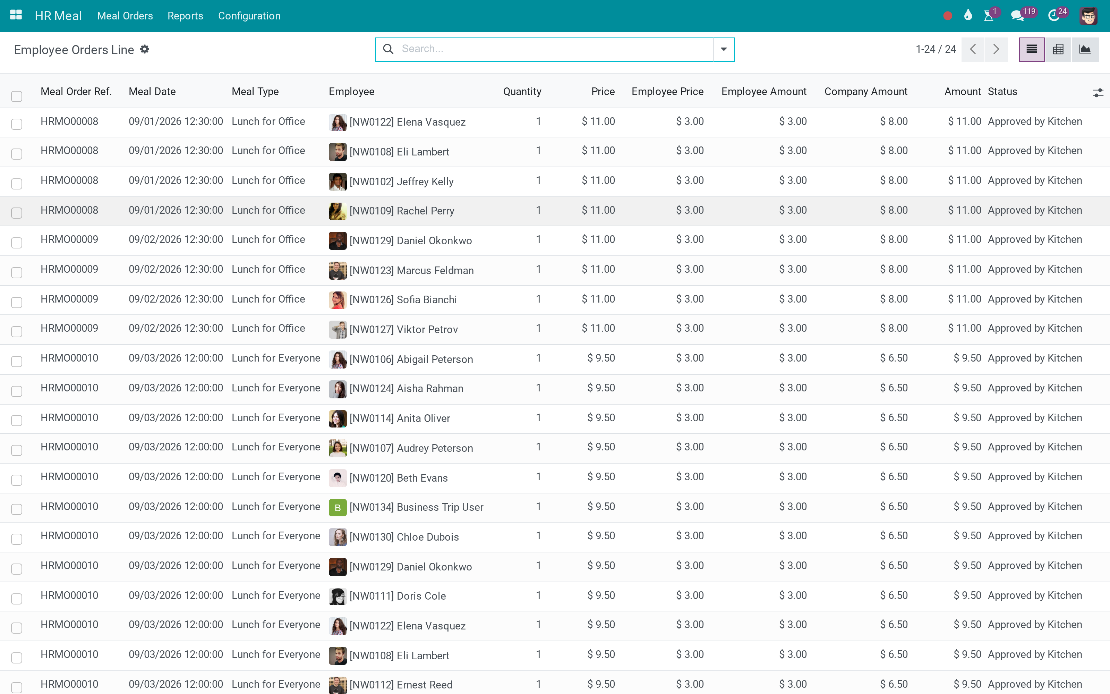Screen dimensions: 1110x694
Task: Open the Meal Orders menu
Action: 125,16
